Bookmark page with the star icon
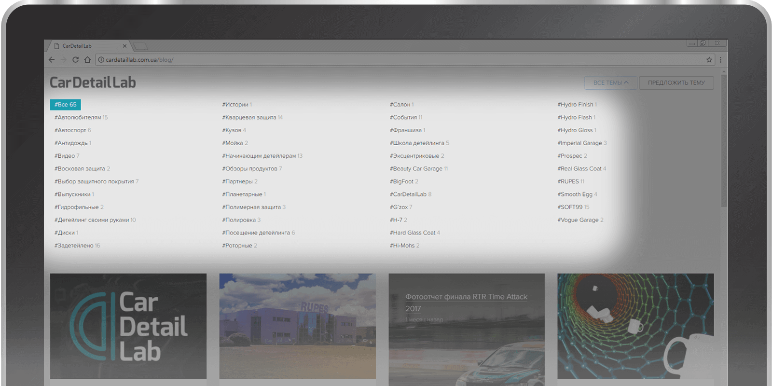 (709, 60)
